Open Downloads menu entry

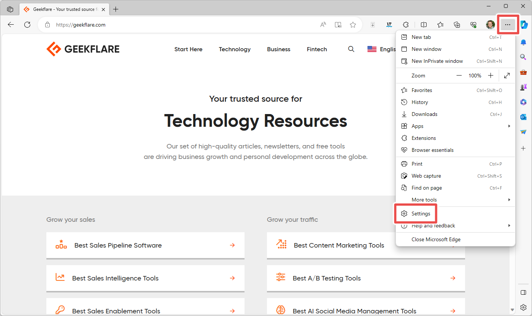pyautogui.click(x=455, y=114)
